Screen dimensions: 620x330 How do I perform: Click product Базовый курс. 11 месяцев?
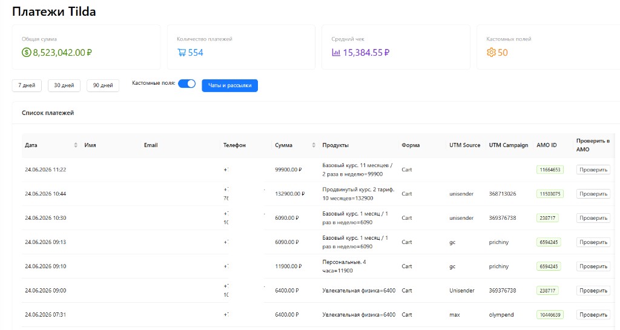pyautogui.click(x=357, y=170)
